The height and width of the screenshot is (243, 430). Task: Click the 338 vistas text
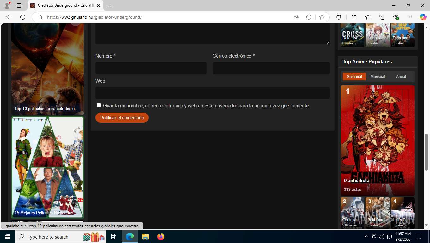coord(352,190)
